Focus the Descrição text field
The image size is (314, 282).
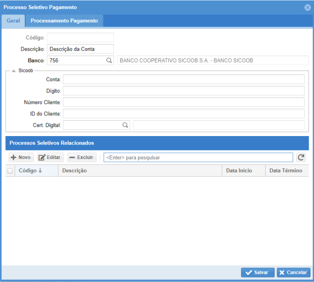[80, 49]
